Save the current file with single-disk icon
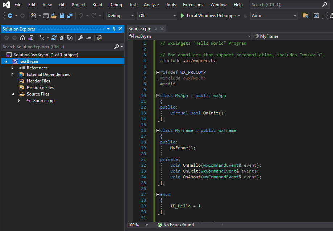The image size is (333, 231). click(62, 16)
